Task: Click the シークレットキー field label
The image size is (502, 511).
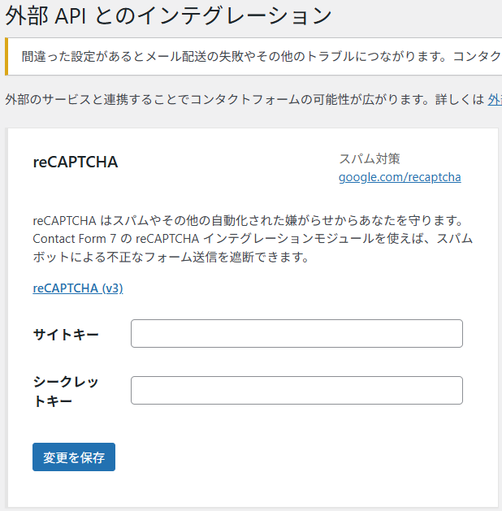Action: tap(66, 391)
